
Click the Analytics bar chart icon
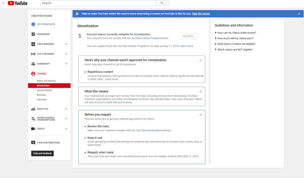pyautogui.click(x=33, y=109)
